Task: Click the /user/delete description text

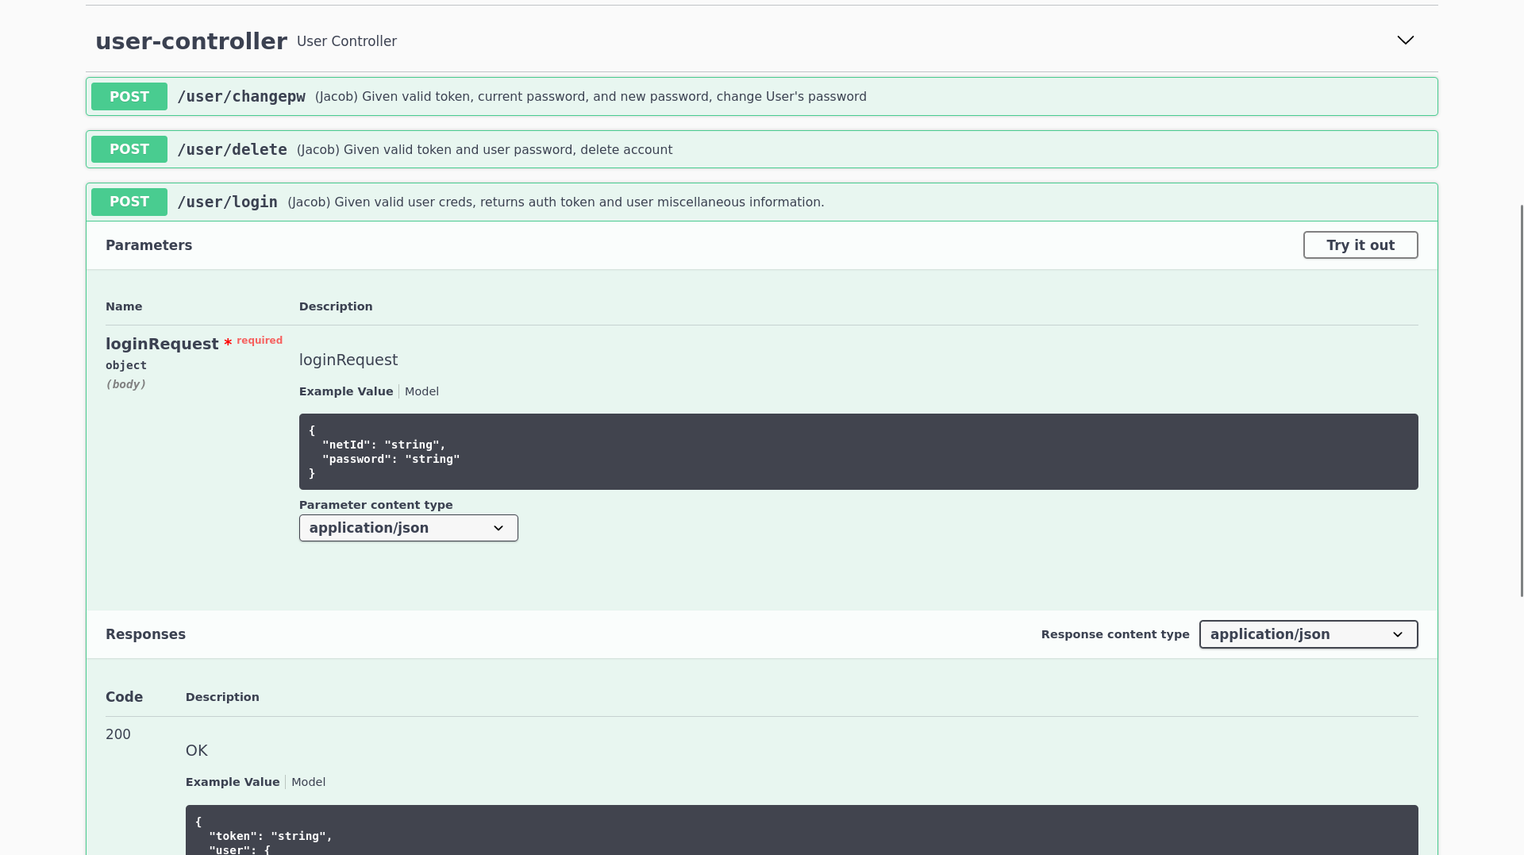Action: (484, 150)
